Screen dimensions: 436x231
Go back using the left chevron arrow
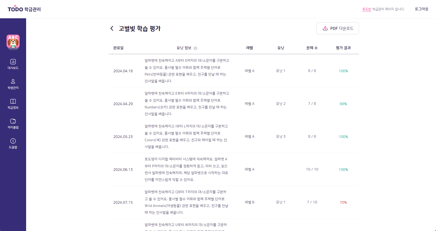click(112, 28)
